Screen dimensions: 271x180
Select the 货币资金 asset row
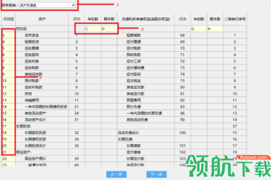coord(32,35)
